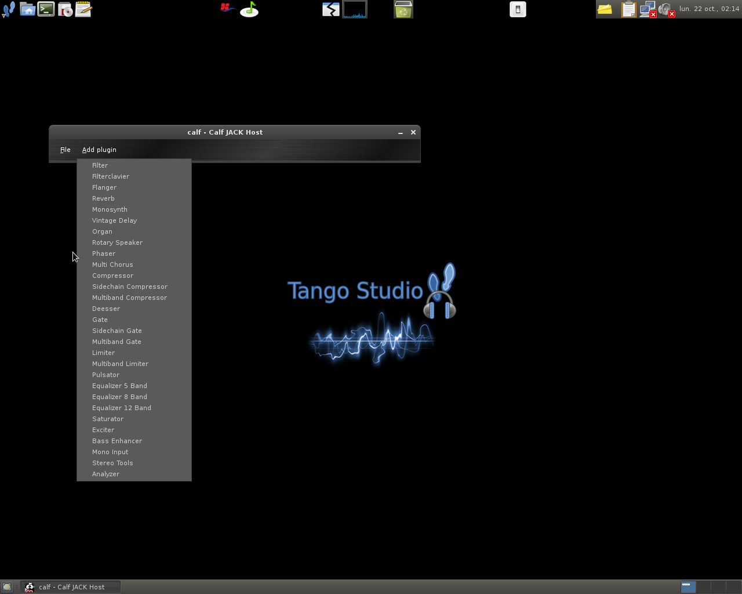742x594 pixels.
Task: Launch the notepad text editor icon
Action: point(83,9)
